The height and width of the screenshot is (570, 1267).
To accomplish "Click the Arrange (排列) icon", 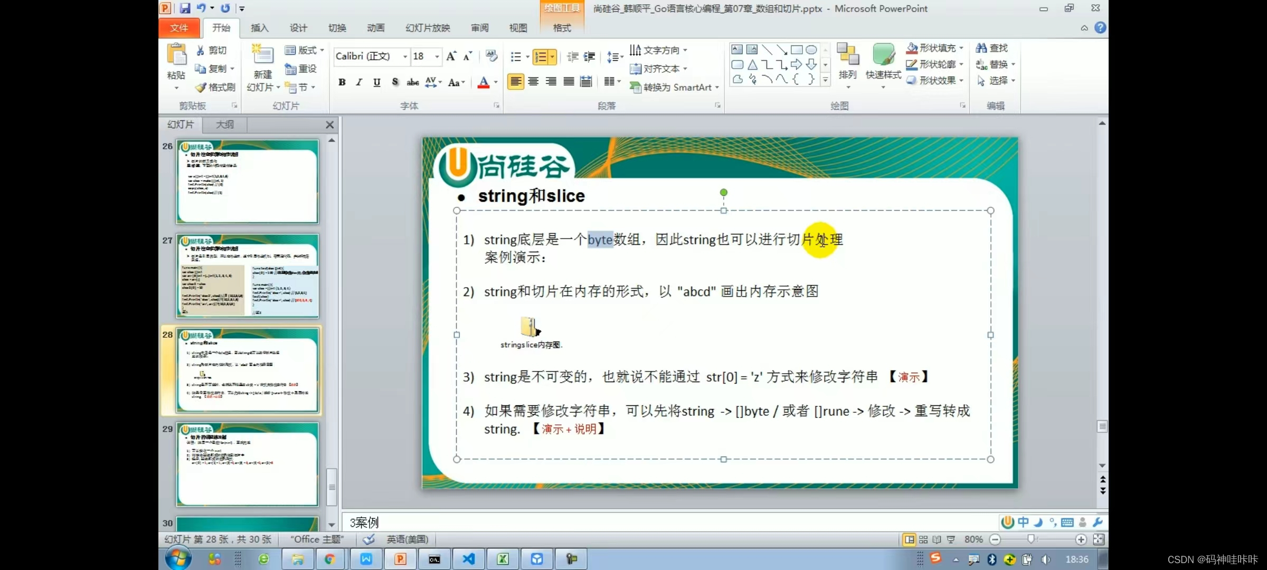I will click(x=848, y=55).
